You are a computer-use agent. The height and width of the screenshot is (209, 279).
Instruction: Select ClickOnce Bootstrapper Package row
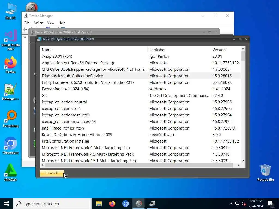pos(140,69)
